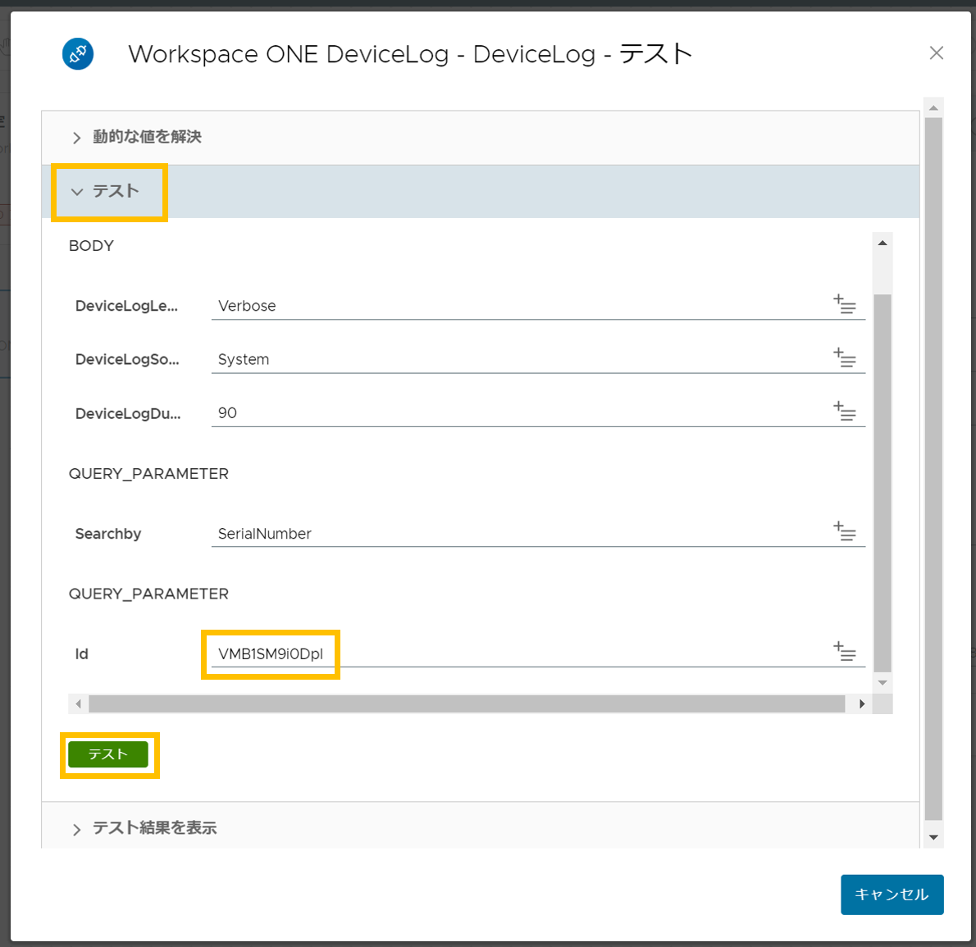Click the Searchby label
This screenshot has height=947, width=976.
(x=107, y=533)
